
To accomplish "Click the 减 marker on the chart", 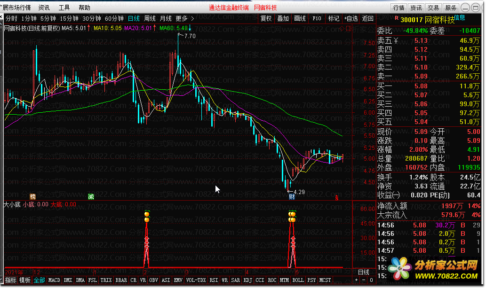I will point(91,197).
